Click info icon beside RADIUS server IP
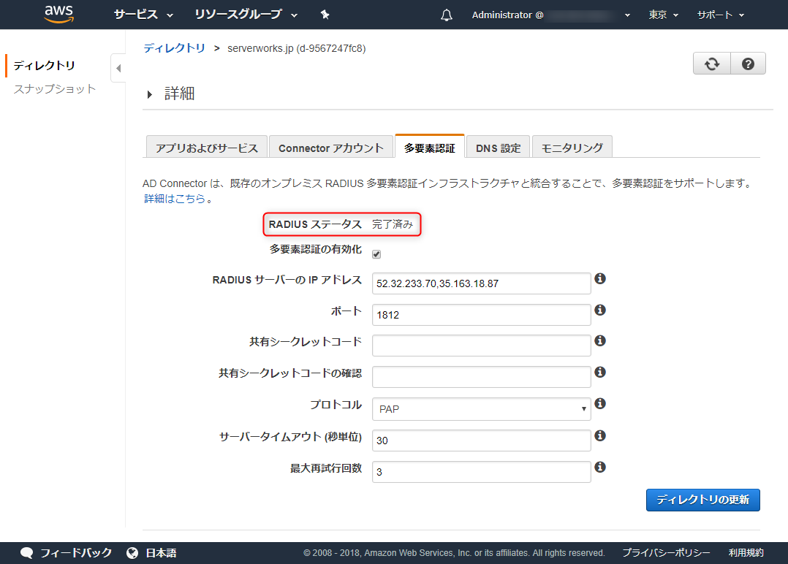This screenshot has width=788, height=564. coord(600,279)
